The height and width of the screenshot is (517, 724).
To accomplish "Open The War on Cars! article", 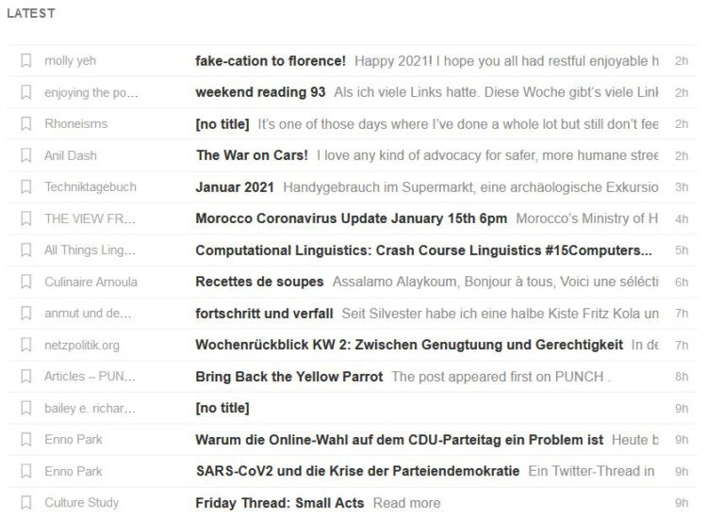I will point(252,155).
